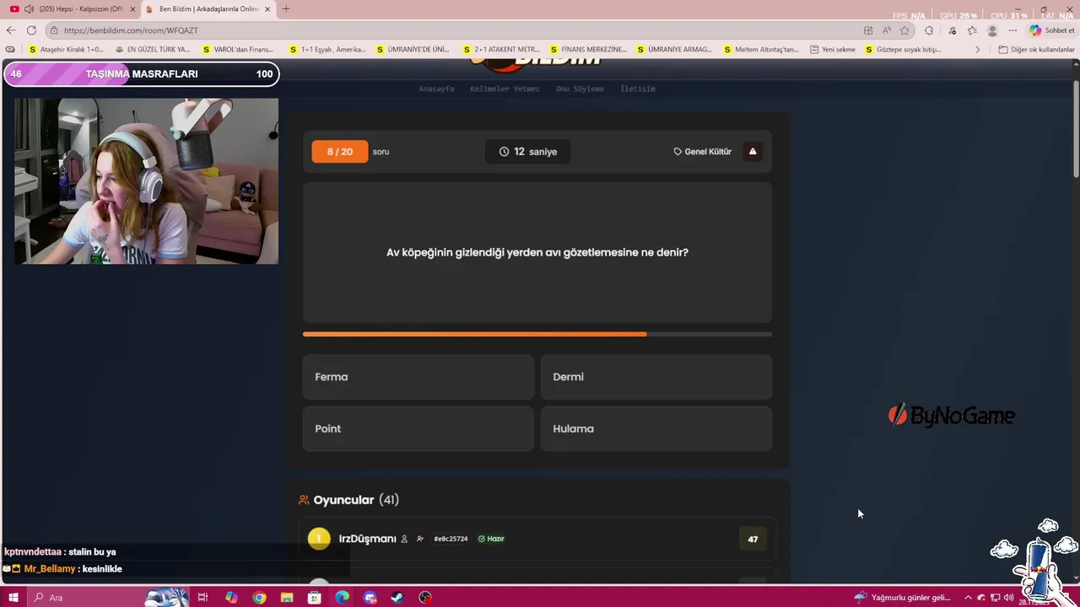1080x607 pixels.
Task: Open the Kelimeler Yetmez menu item
Action: 505,89
